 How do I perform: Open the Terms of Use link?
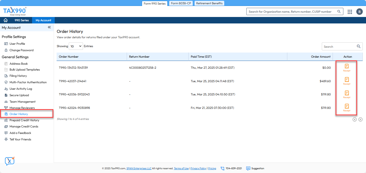tap(181, 168)
